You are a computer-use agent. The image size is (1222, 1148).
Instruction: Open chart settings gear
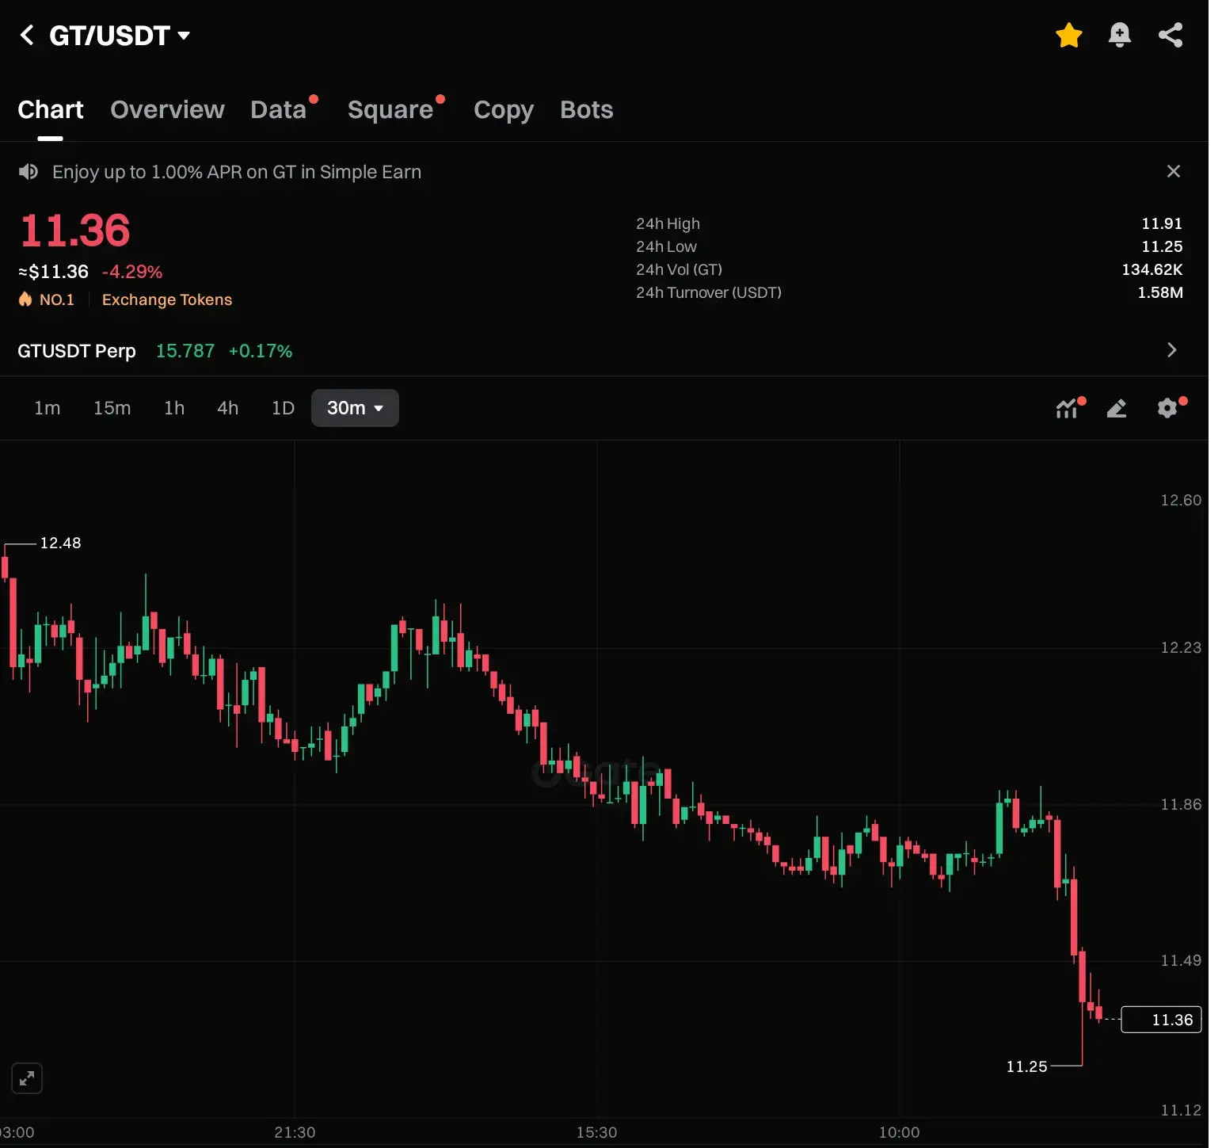tap(1167, 408)
